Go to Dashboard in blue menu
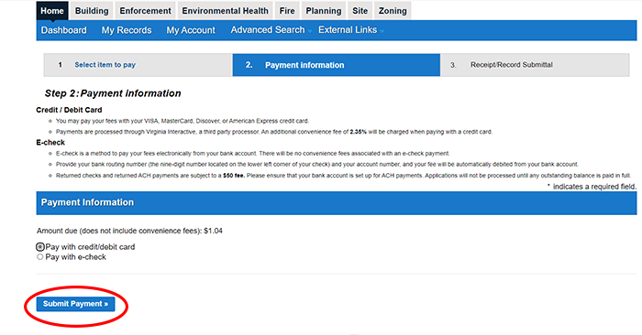 click(x=64, y=30)
